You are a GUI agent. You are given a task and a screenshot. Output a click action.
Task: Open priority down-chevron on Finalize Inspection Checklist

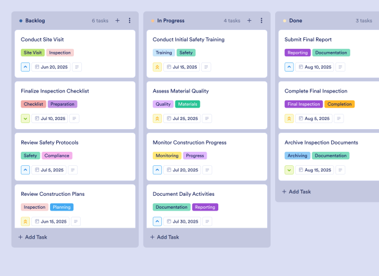point(25,119)
